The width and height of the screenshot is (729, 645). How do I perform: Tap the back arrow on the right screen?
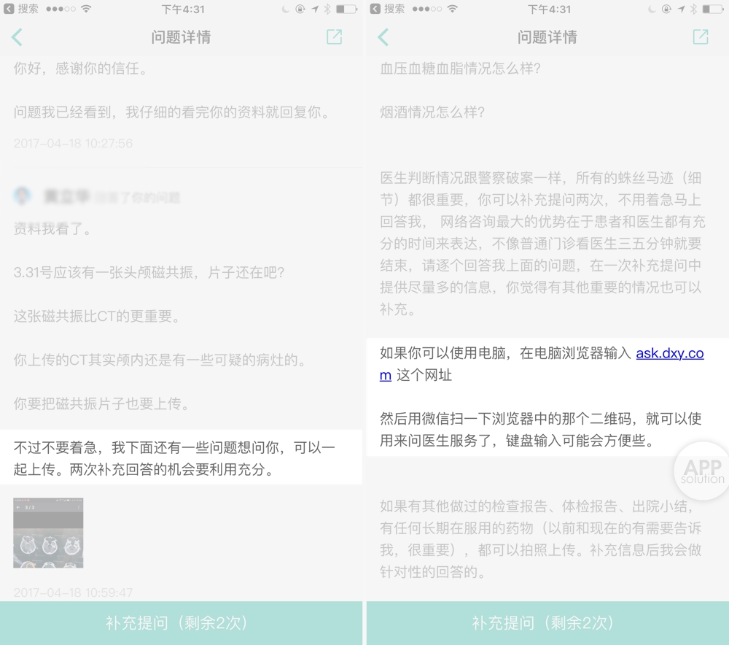click(382, 37)
